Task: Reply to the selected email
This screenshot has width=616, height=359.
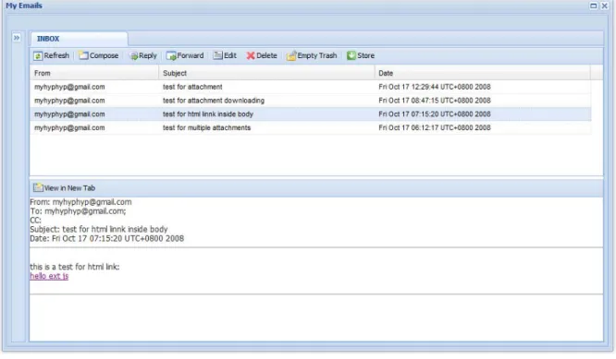Action: [x=143, y=55]
